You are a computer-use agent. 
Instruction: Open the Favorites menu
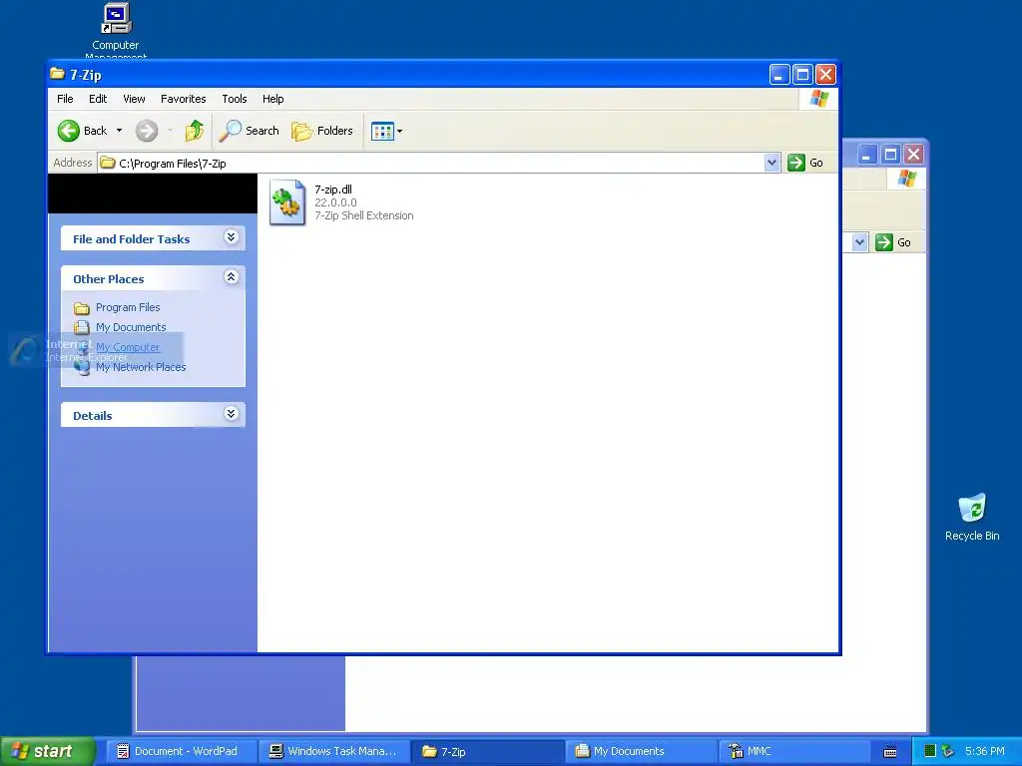(184, 99)
